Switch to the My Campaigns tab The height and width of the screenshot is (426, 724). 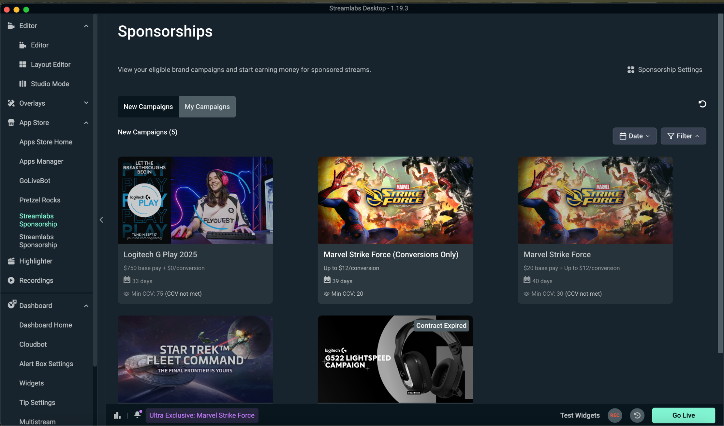[207, 106]
